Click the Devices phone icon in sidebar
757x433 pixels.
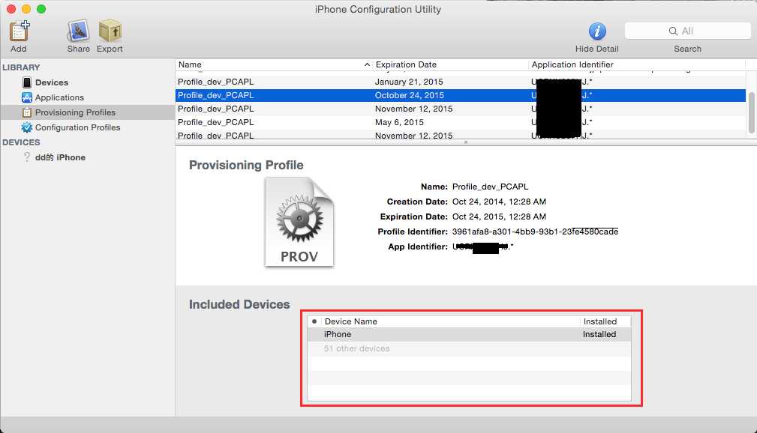coord(27,82)
